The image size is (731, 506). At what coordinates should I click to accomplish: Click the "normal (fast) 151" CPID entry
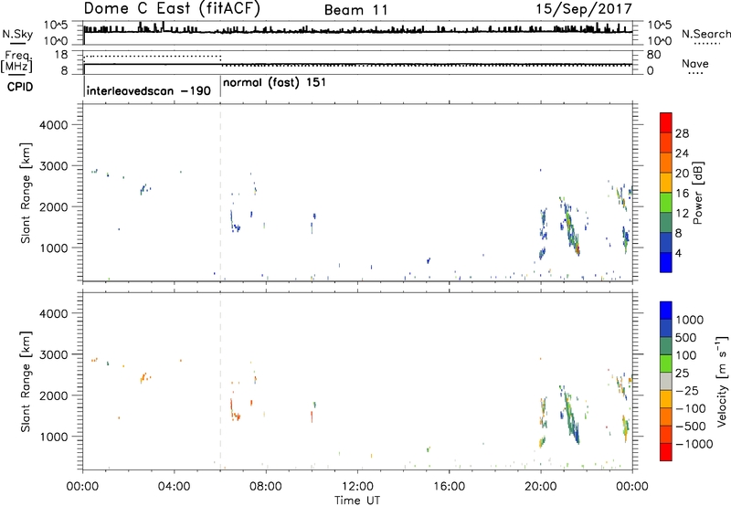275,83
